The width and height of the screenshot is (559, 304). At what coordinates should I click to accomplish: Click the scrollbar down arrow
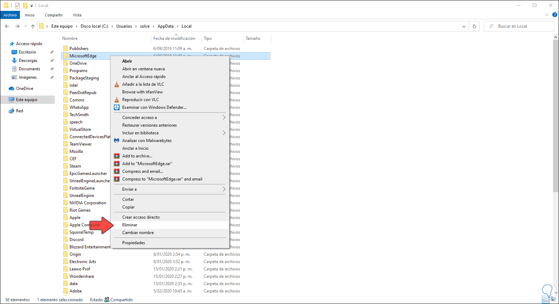coord(556,293)
